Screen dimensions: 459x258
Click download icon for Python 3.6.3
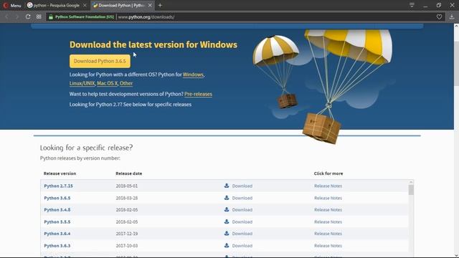[227, 245]
